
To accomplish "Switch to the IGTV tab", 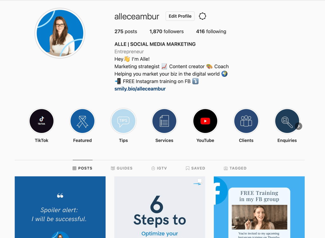I will (x=159, y=168).
